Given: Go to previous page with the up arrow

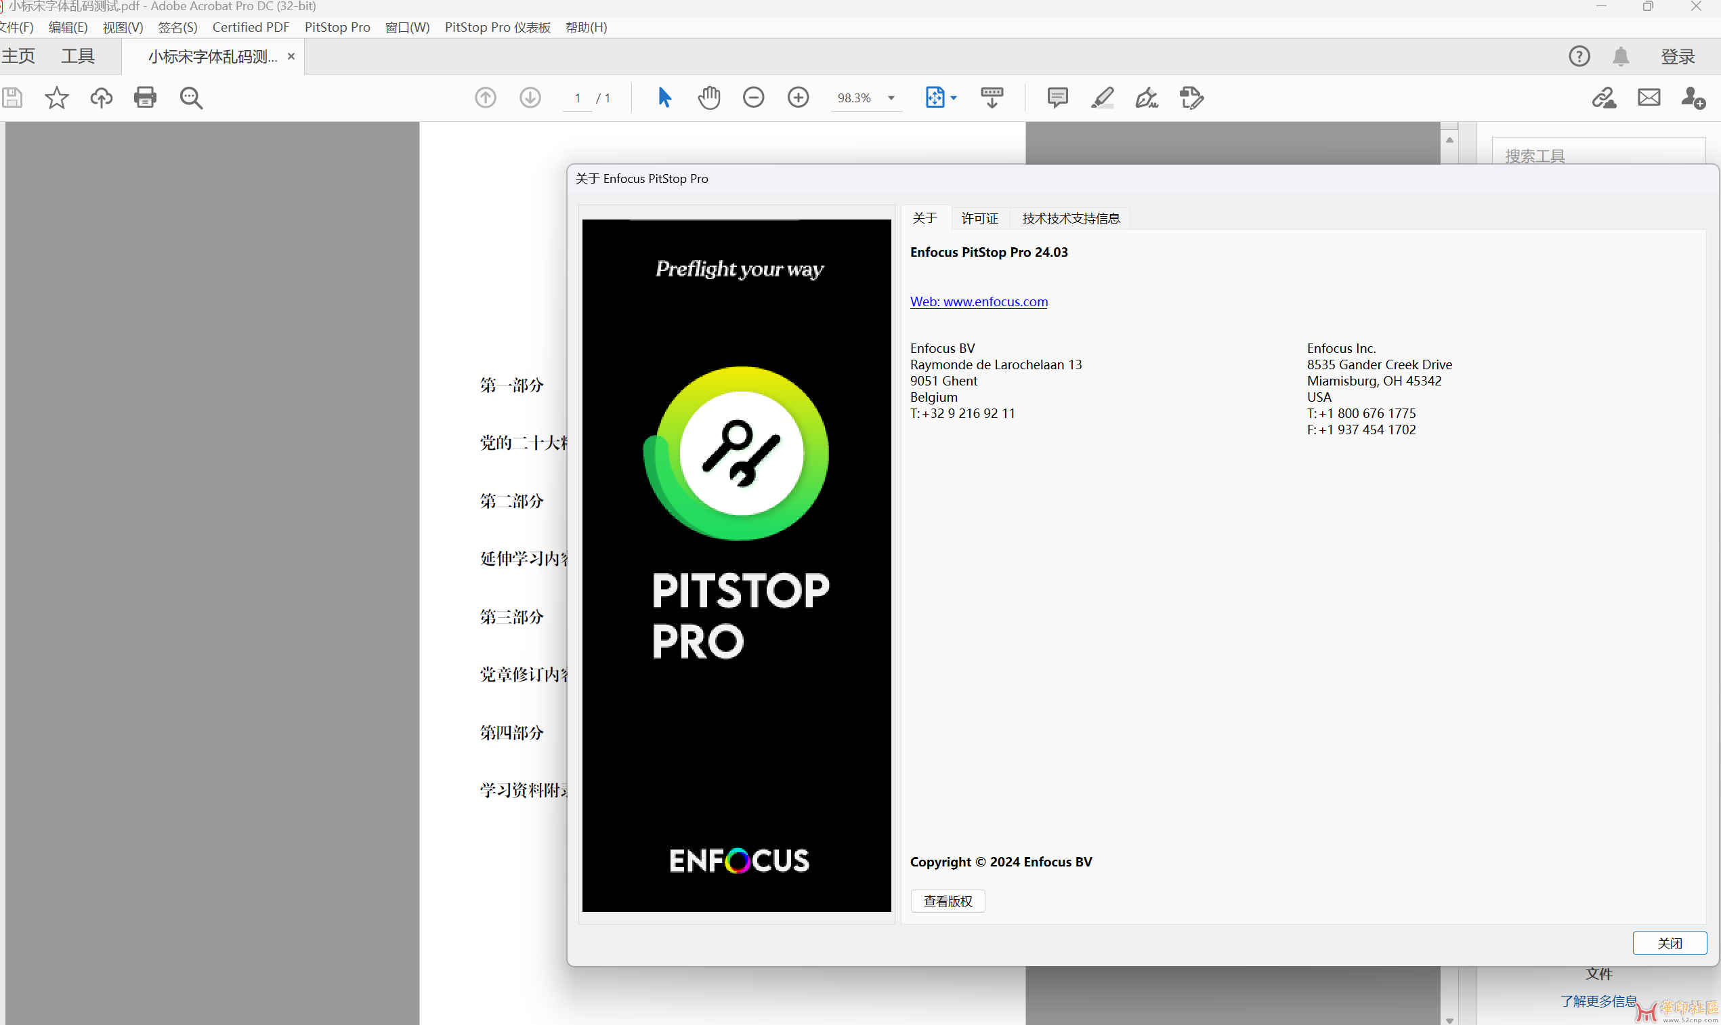Looking at the screenshot, I should coord(486,98).
